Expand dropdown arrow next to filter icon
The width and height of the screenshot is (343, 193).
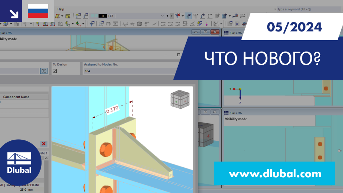click(x=183, y=16)
